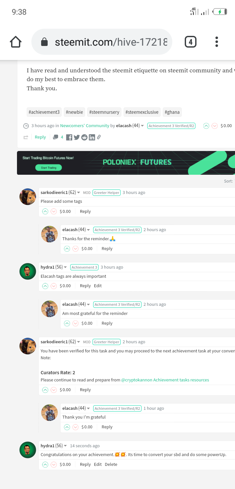Delete hydra1's Congratulations comment
The height and width of the screenshot is (489, 235).
pyautogui.click(x=111, y=464)
